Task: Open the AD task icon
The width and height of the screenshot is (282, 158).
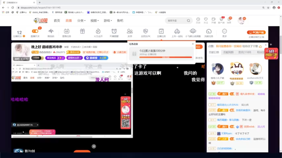Action: [x=67, y=31]
